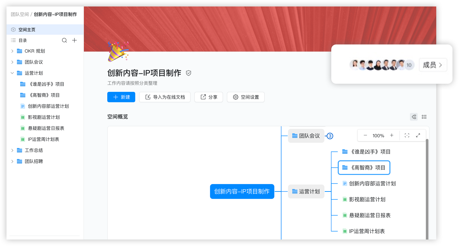Open IP运营周计划表 node in mind map
The height and width of the screenshot is (246, 459).
point(364,231)
